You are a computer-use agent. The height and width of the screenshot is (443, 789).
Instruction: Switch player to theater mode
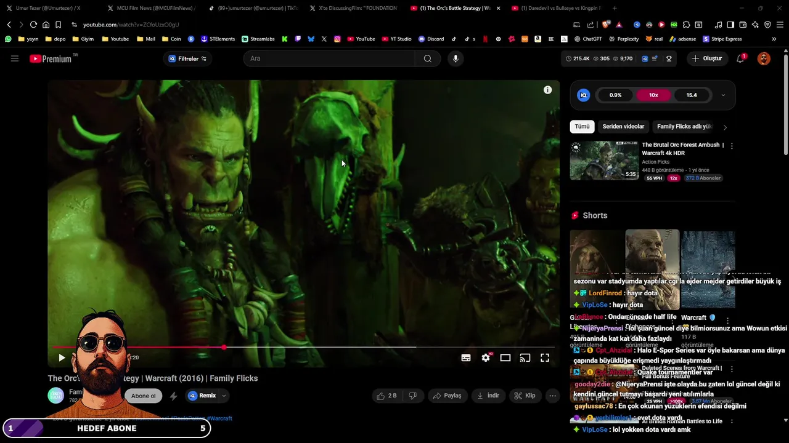pos(505,357)
